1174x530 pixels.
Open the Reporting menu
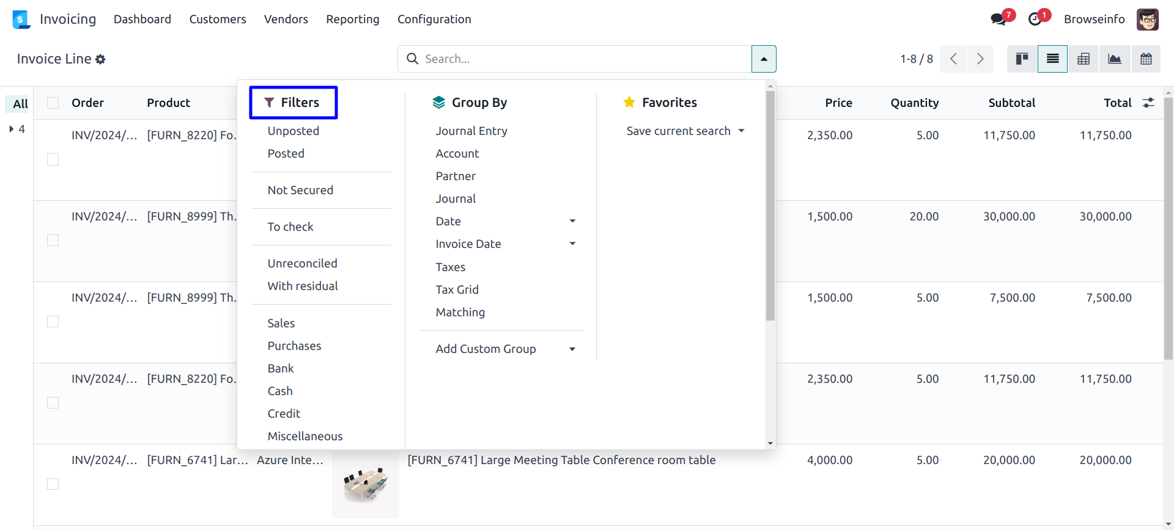click(353, 19)
